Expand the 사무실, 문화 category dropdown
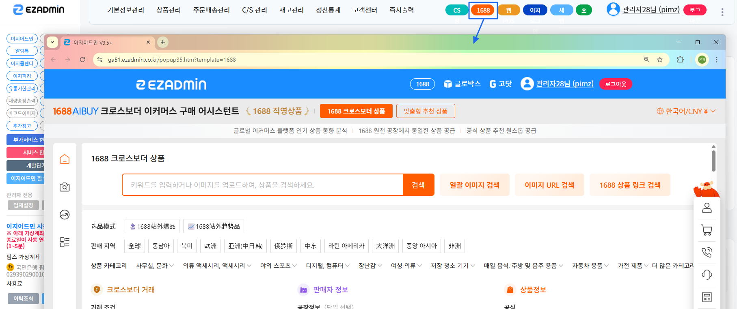Viewport: 737px width, 309px height. [155, 266]
